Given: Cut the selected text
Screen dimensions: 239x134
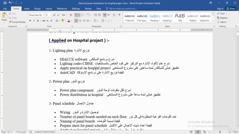Looking at the screenshot, I should coord(12,13).
